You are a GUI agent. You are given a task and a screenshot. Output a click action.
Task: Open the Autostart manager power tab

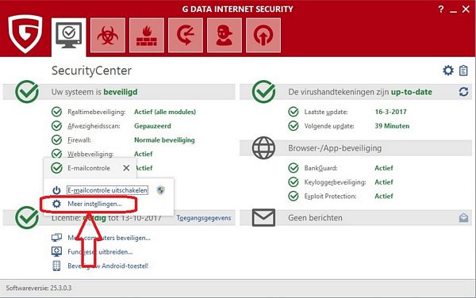[263, 36]
